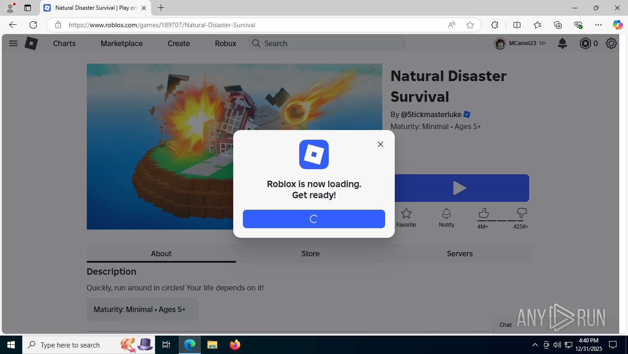
Task: Open the verified badge next to Stickmasterluke
Action: coord(467,114)
